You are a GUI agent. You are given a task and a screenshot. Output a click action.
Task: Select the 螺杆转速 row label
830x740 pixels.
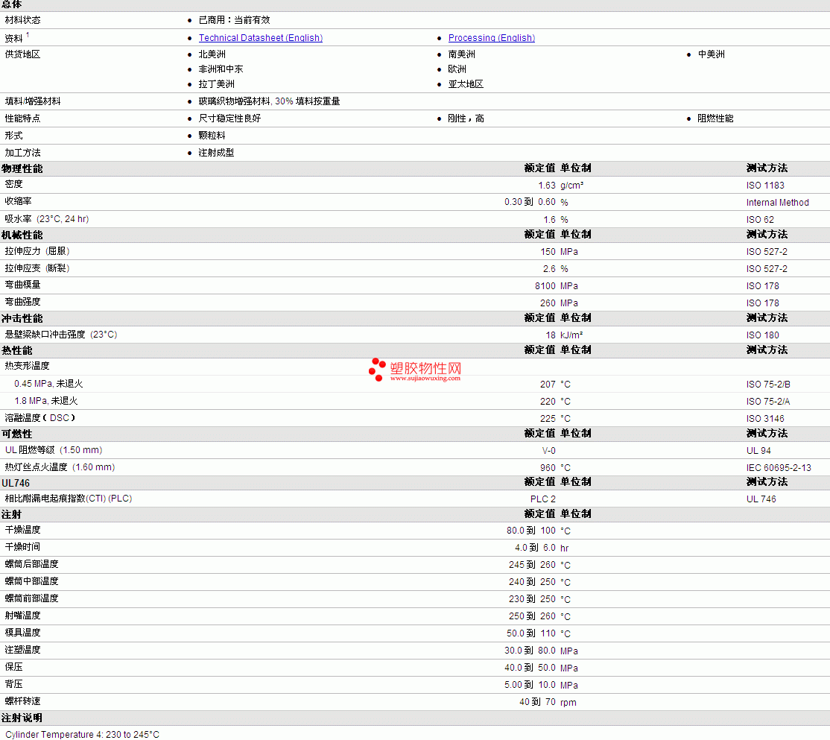coord(23,701)
